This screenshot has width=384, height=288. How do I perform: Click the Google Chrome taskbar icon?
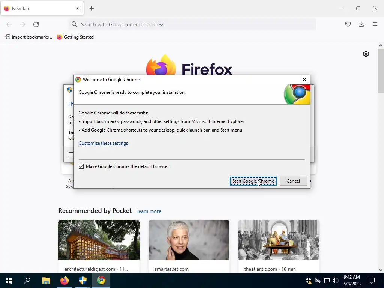coord(101,280)
